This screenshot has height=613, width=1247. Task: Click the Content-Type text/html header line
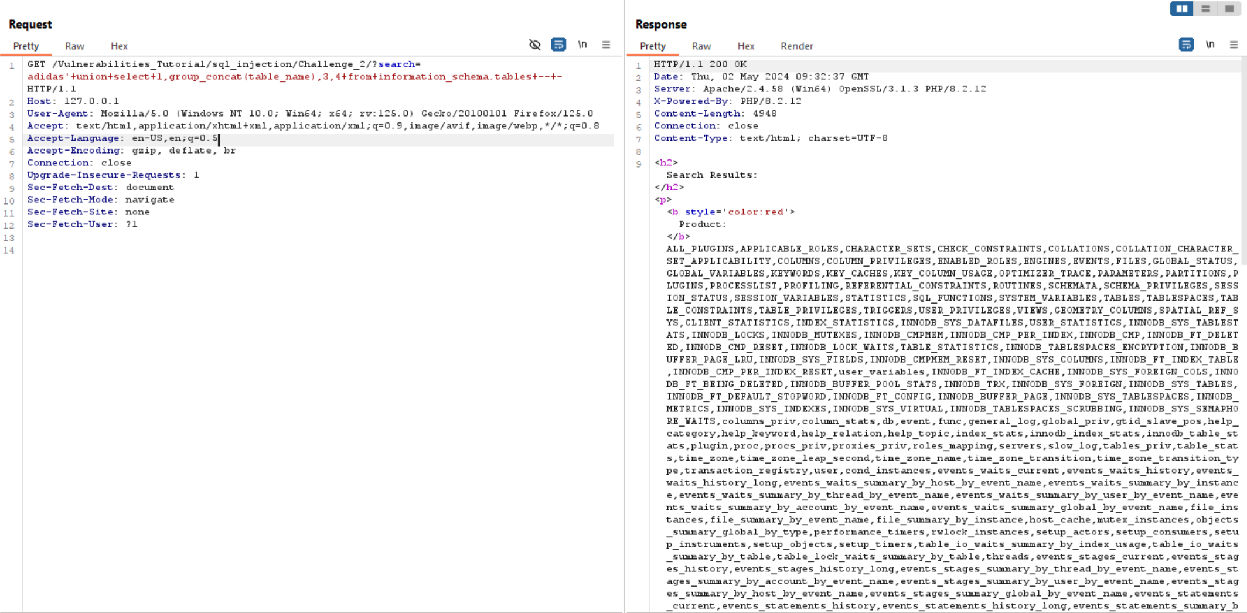[x=771, y=138]
